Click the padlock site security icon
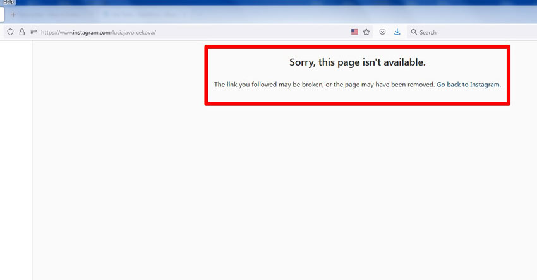This screenshot has width=537, height=280. (21, 32)
